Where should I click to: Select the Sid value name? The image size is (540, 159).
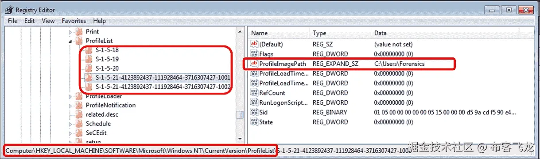tap(264, 112)
